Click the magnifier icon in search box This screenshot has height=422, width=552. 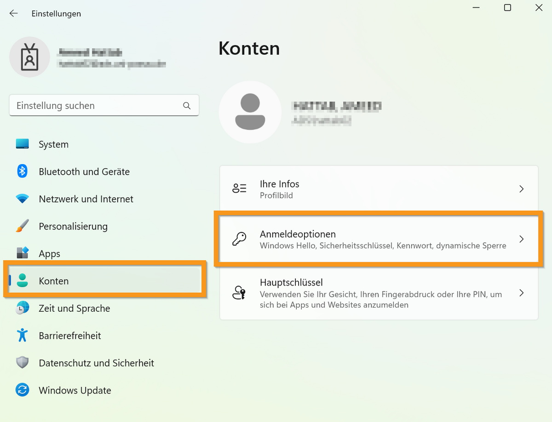tap(187, 106)
